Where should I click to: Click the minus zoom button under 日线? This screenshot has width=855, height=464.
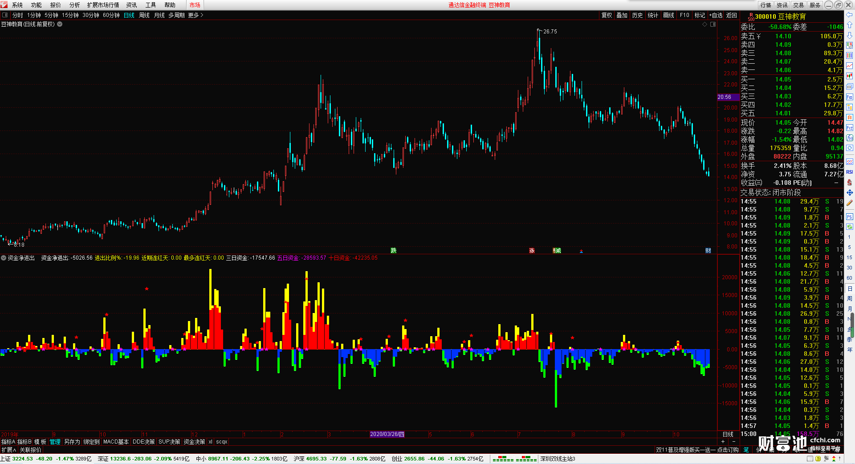tap(733, 441)
